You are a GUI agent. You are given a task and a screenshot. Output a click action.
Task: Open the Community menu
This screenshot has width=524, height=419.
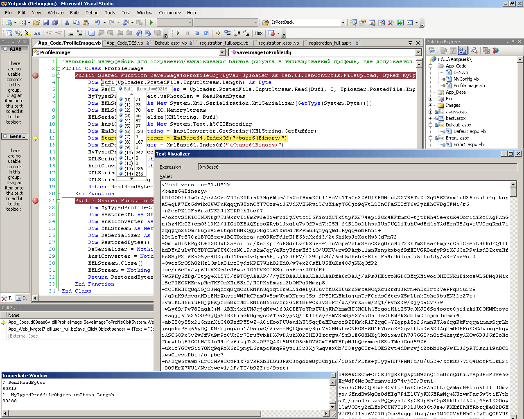(169, 13)
